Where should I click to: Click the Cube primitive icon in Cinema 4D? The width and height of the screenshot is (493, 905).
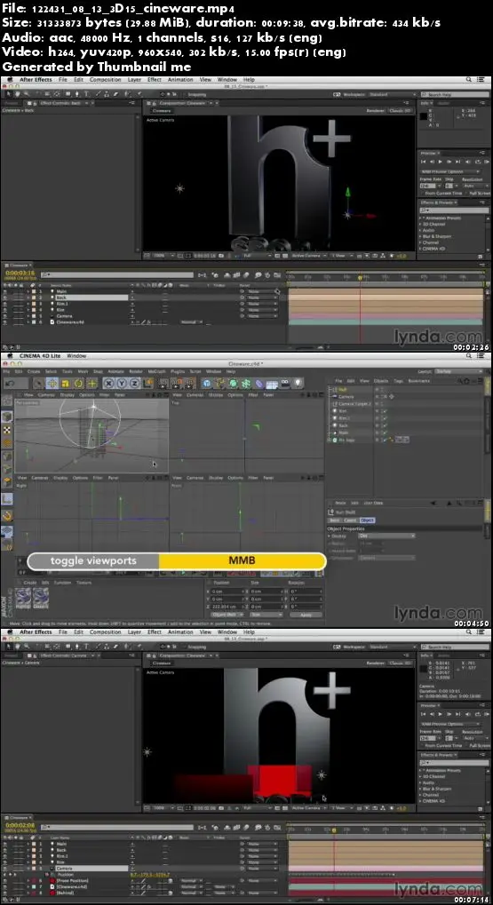tap(207, 384)
